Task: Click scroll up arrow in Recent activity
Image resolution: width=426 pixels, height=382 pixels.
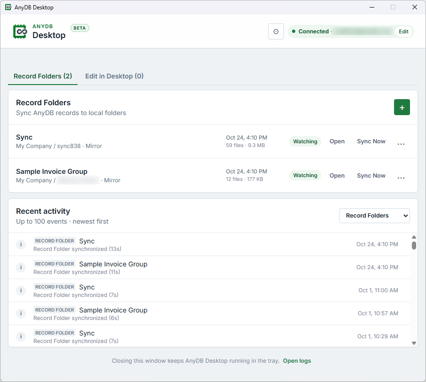Action: click(414, 237)
